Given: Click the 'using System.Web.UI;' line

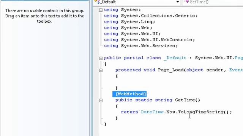Looking at the screenshot, I should (133, 34).
